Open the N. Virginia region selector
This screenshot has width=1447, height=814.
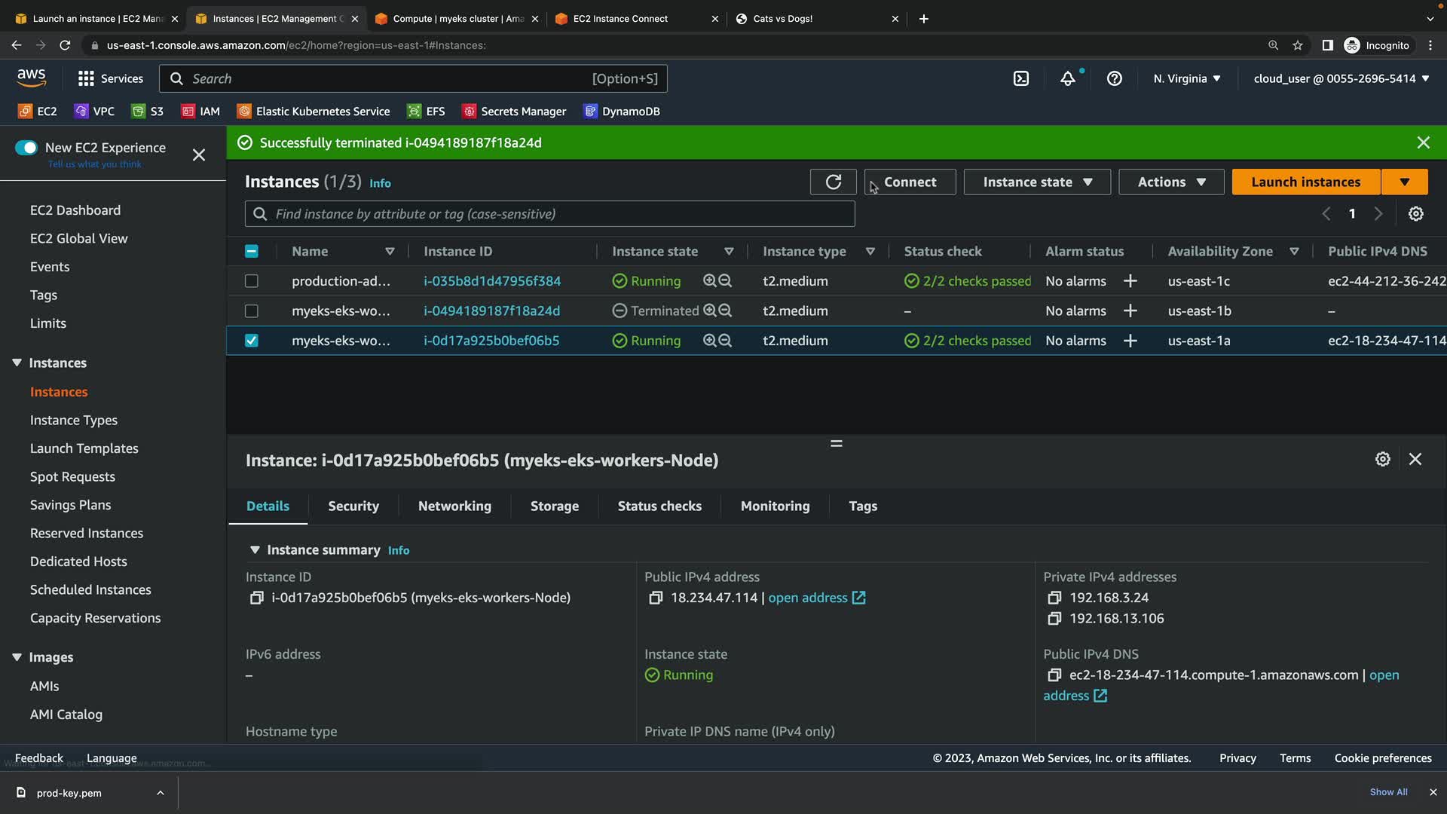tap(1186, 78)
